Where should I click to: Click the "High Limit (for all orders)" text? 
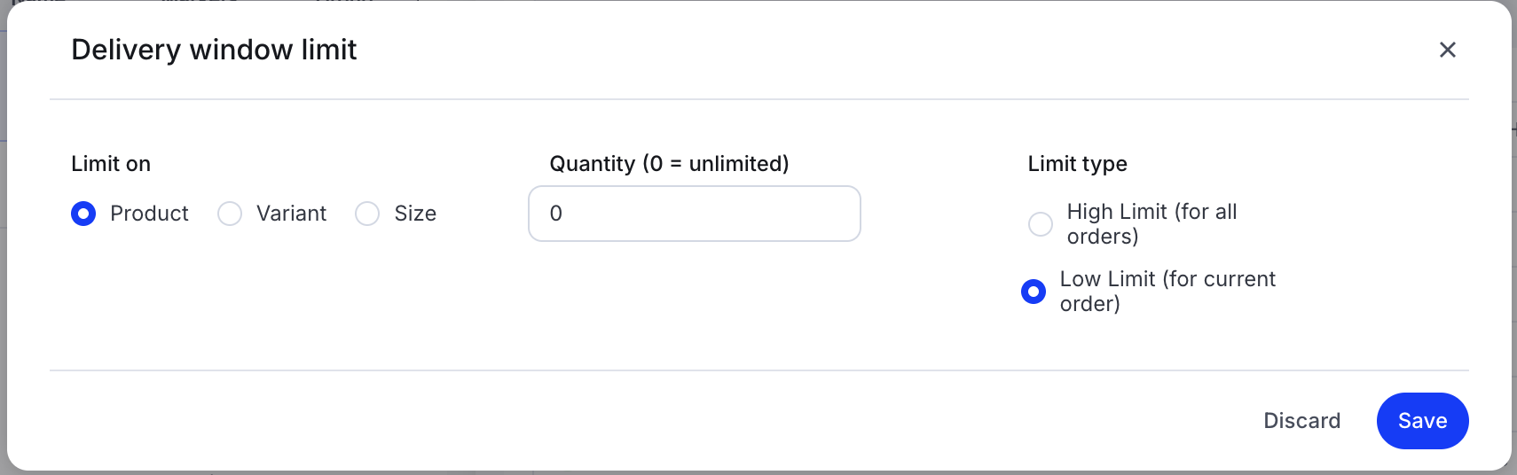click(x=1151, y=224)
